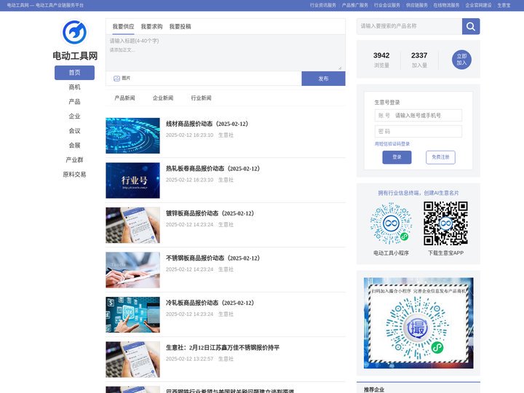Open the 冷轧板商品报价动态 article
Screen dimensions: 524x393
point(210,303)
